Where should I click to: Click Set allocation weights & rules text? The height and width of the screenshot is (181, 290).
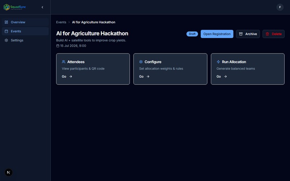coord(161,69)
